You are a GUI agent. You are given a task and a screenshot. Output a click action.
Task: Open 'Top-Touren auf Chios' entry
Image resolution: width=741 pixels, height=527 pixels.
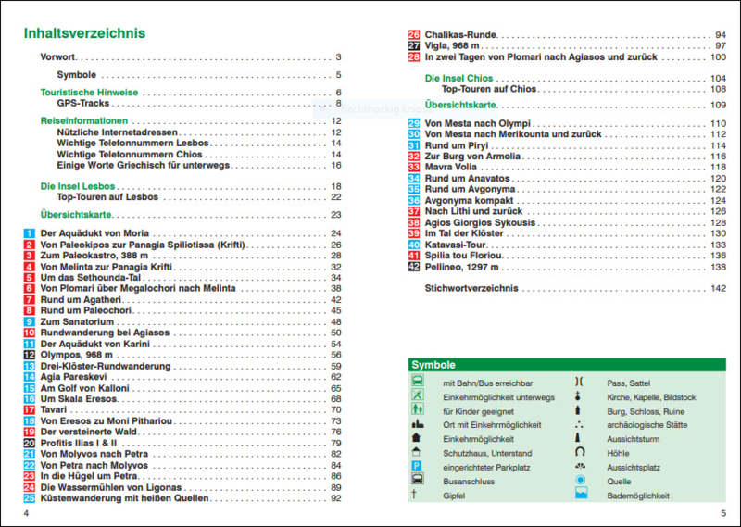click(x=584, y=89)
